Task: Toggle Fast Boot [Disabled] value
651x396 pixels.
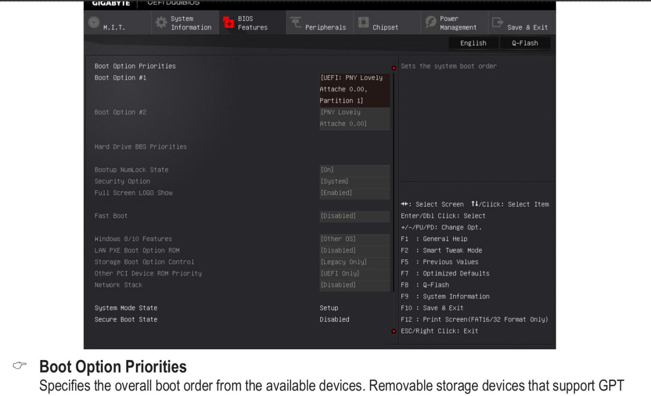Action: point(354,216)
